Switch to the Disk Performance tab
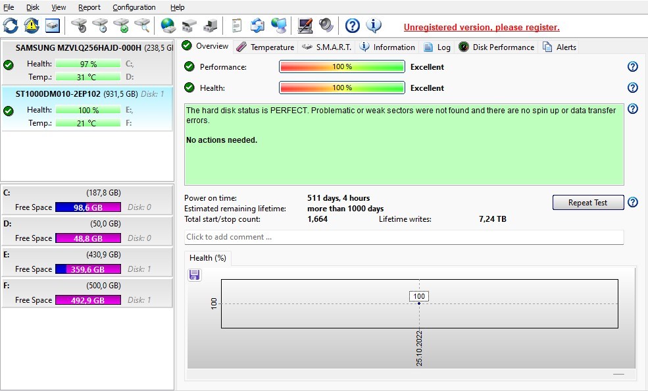The image size is (648, 391). pyautogui.click(x=497, y=47)
